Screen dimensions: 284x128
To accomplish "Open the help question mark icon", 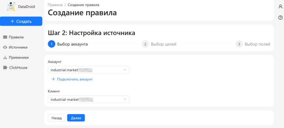I will tap(280, 18).
